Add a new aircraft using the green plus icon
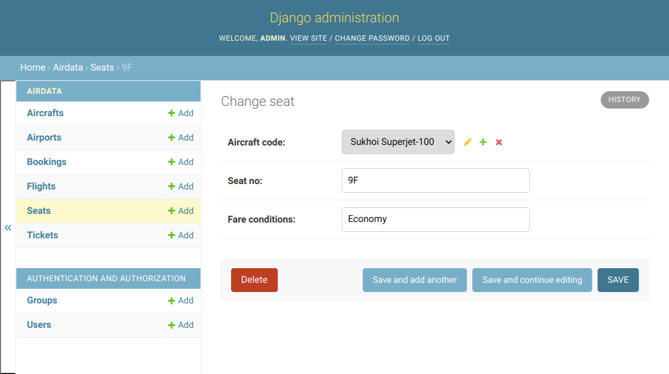 point(483,142)
